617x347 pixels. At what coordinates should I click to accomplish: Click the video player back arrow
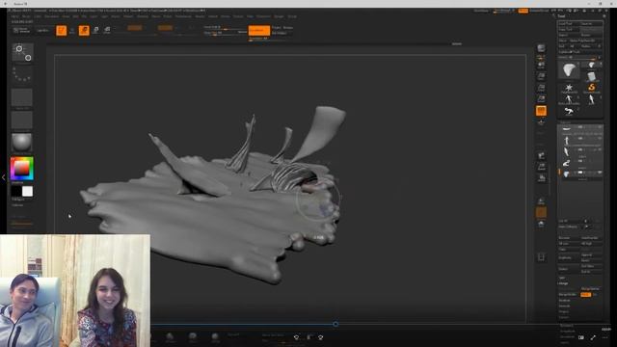point(5,4)
